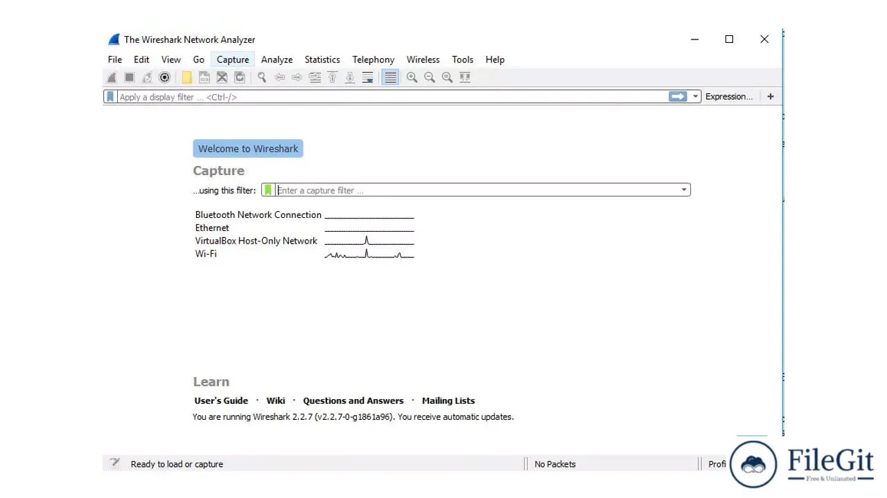Click the Resize columns to content icon
887x498 pixels.
[465, 77]
